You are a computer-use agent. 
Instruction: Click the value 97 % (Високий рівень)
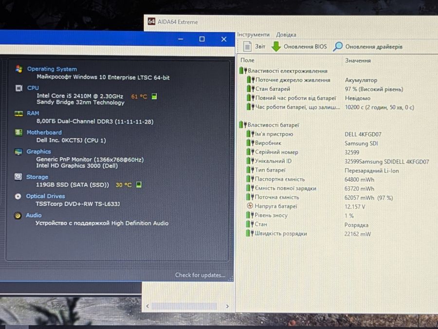pos(374,89)
